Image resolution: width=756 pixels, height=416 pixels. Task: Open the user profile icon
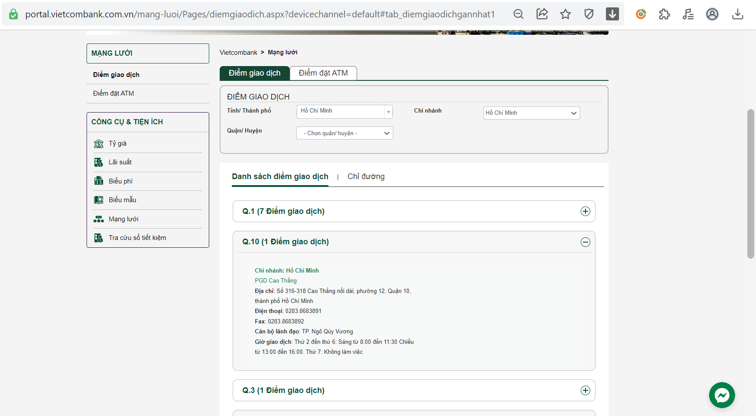click(x=712, y=14)
